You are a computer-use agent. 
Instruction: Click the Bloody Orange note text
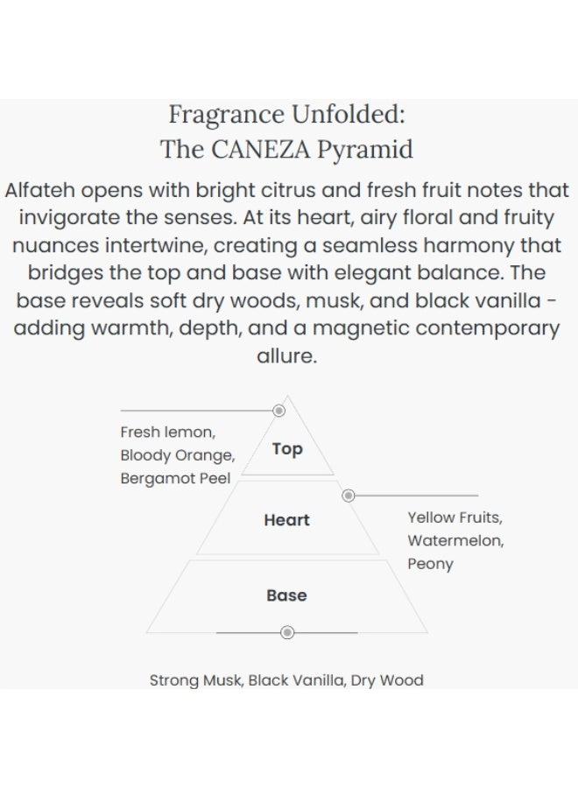click(178, 455)
